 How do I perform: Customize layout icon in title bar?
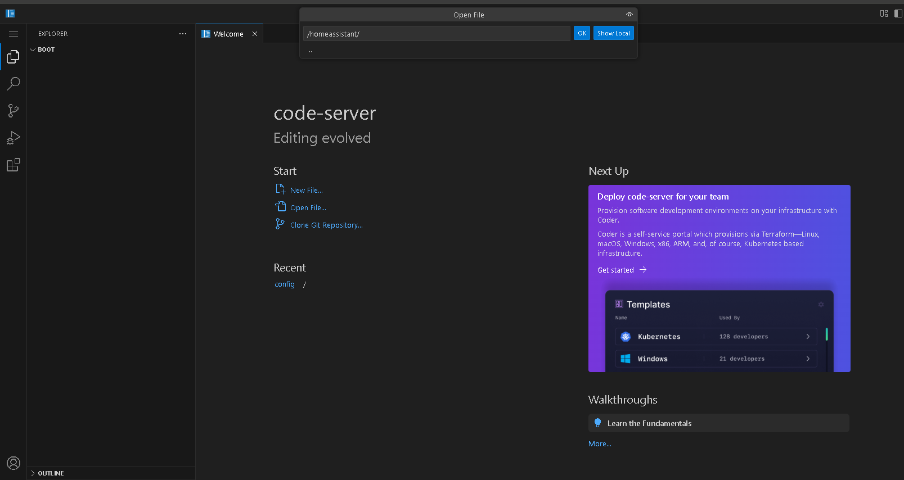click(x=884, y=13)
